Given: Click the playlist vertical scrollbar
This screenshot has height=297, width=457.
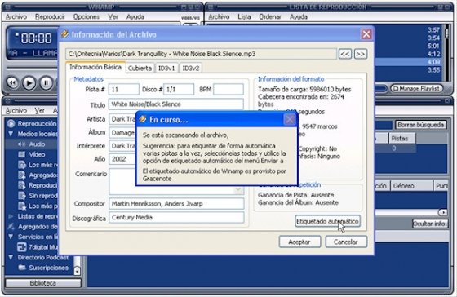Looking at the screenshot, I should [x=447, y=52].
